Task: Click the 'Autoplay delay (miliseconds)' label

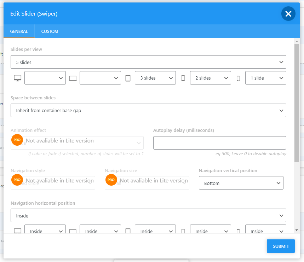Action: 184,130
